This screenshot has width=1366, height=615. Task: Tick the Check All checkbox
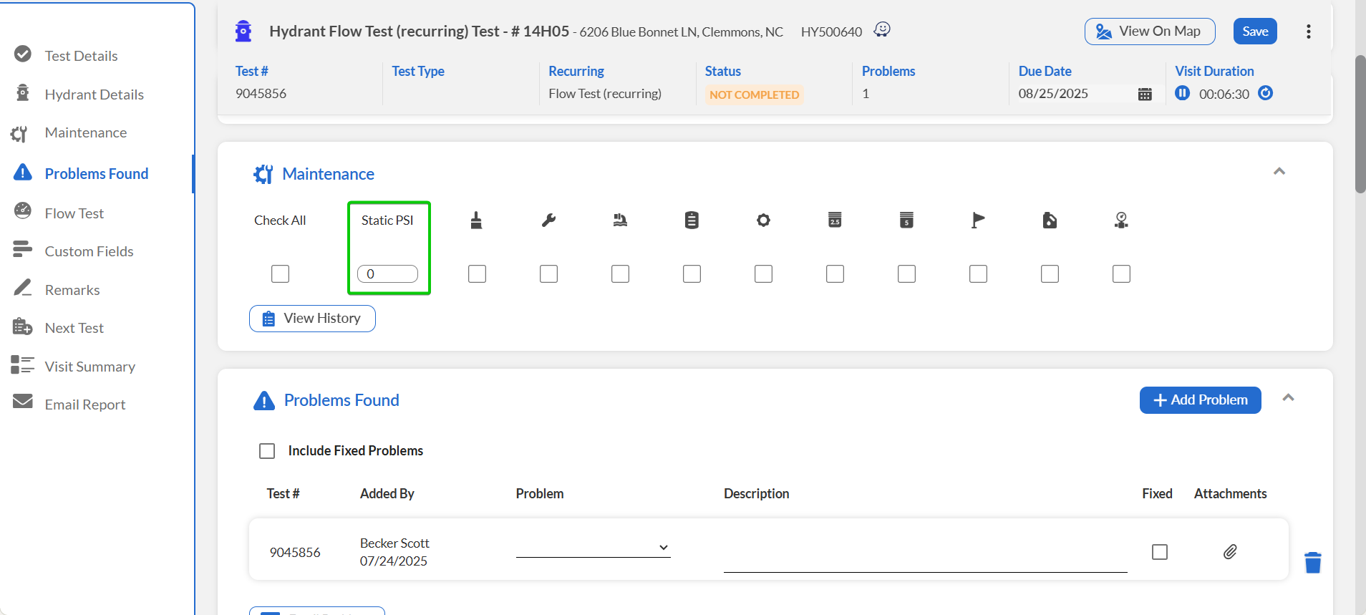click(280, 274)
